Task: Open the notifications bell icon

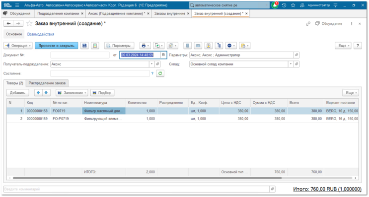Action: click(275, 5)
